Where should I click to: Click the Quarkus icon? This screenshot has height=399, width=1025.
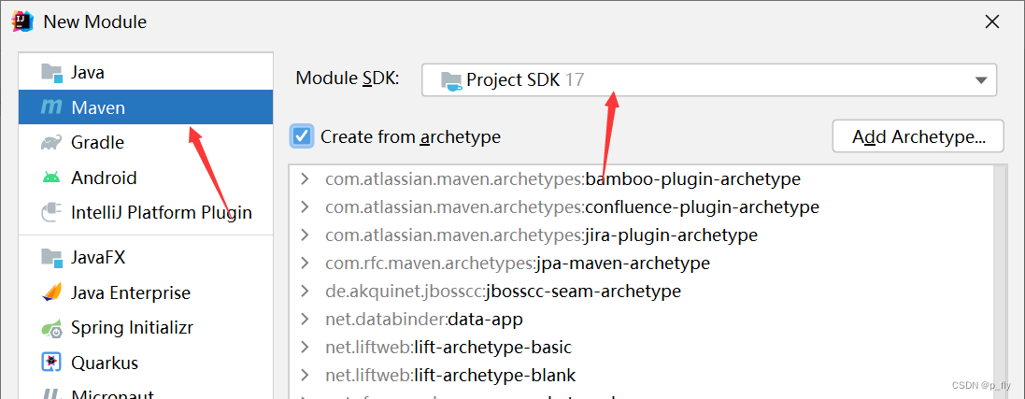51,363
